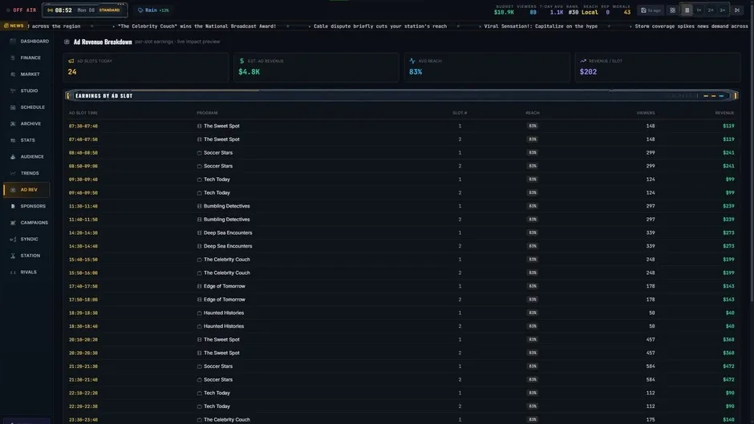Click the Ad Rev icon in the sidebar
This screenshot has width=754, height=424.
(x=13, y=190)
